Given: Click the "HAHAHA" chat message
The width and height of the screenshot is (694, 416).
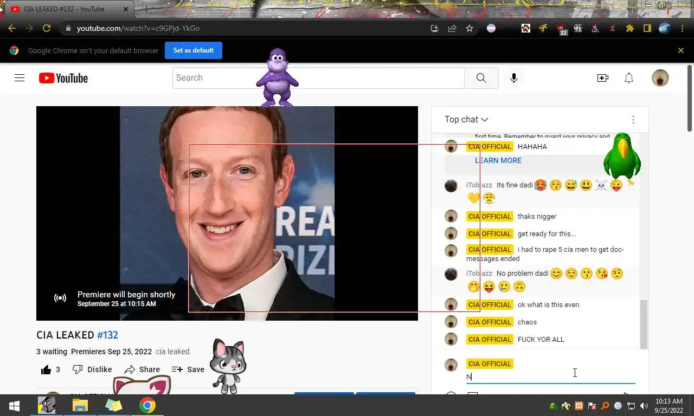Looking at the screenshot, I should (x=532, y=147).
